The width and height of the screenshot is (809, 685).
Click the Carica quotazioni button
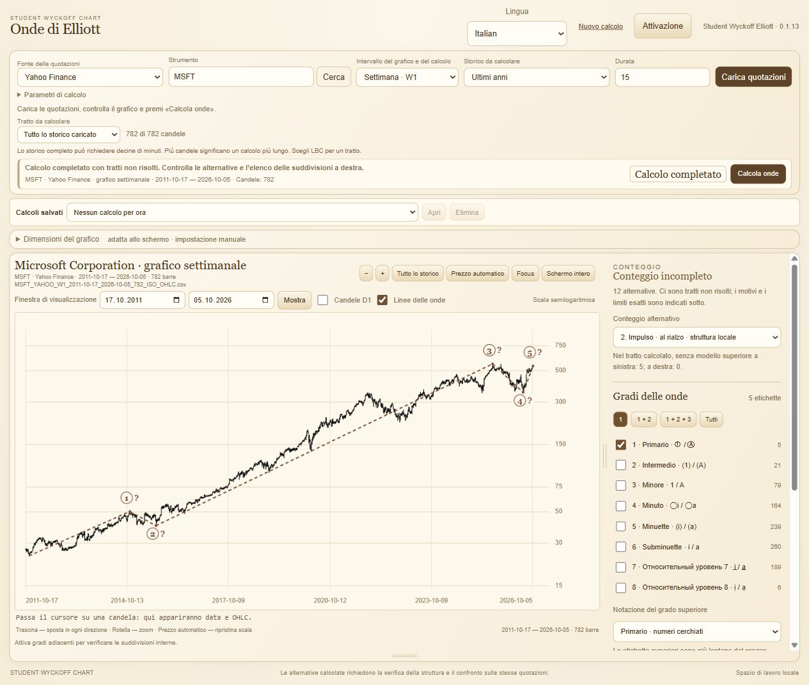753,77
